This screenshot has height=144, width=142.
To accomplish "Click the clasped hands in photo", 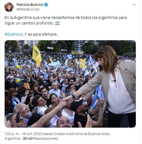I will 64,102.
